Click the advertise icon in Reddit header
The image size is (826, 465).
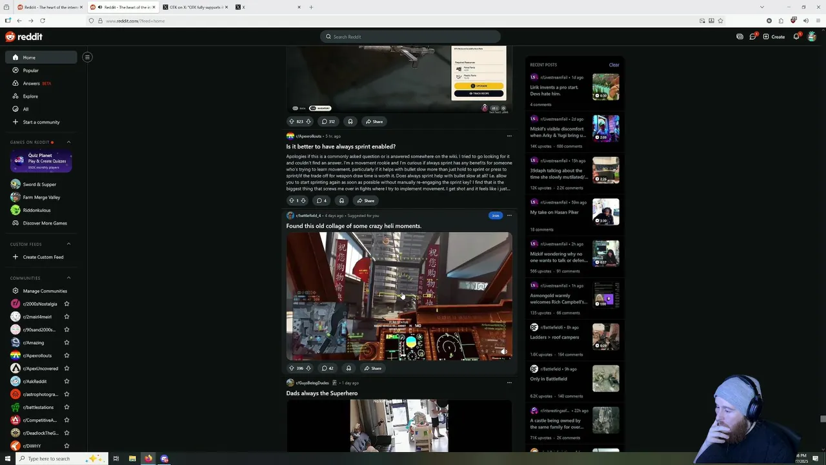click(x=740, y=37)
